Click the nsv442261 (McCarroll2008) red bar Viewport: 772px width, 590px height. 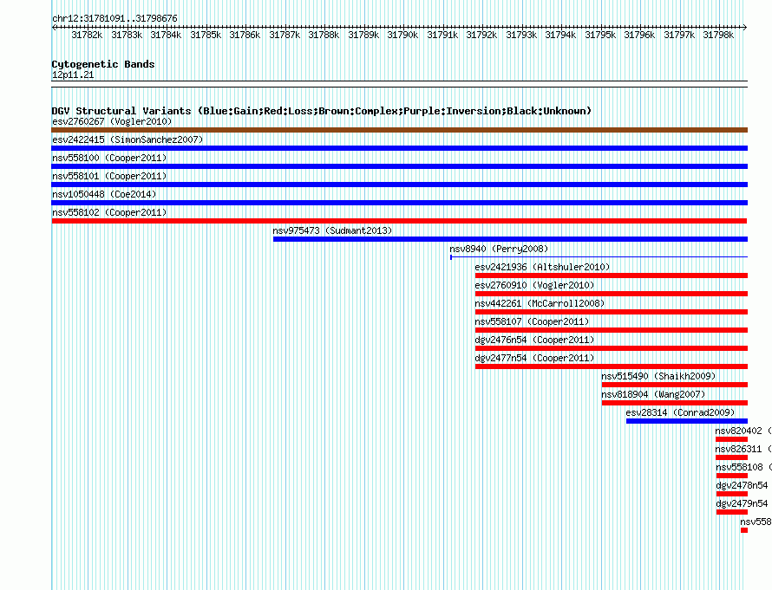pyautogui.click(x=611, y=312)
